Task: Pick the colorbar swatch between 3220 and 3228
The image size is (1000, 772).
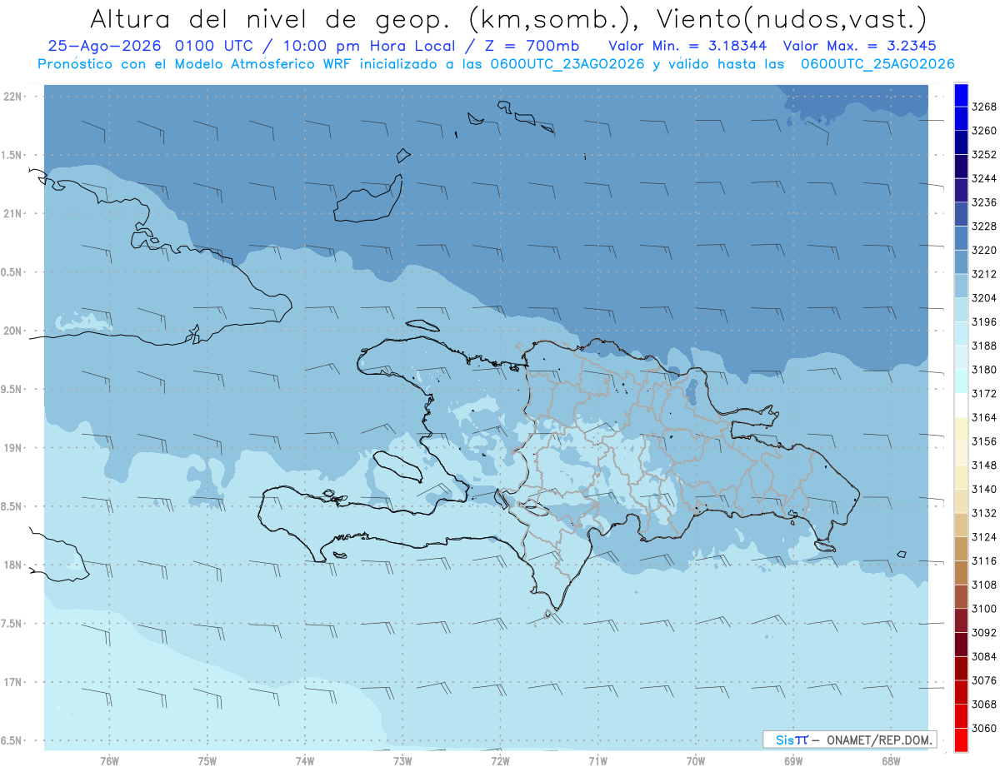Action: (961, 237)
